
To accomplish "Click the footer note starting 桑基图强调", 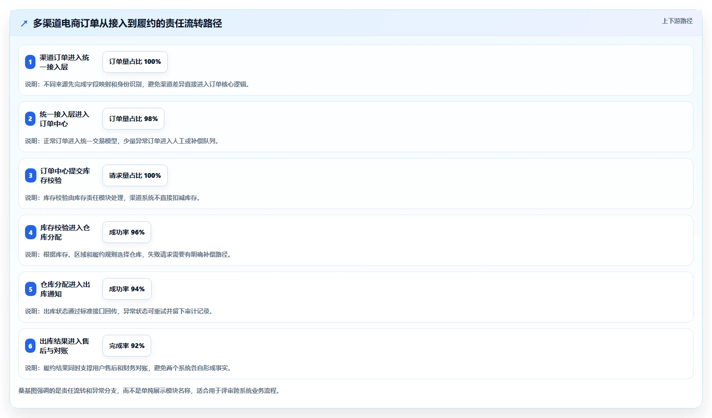I will (150, 391).
